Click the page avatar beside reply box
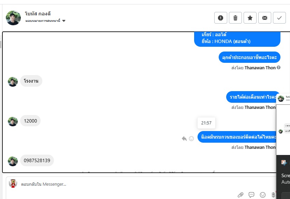Viewport: 290px width, 199px height. tap(13, 183)
